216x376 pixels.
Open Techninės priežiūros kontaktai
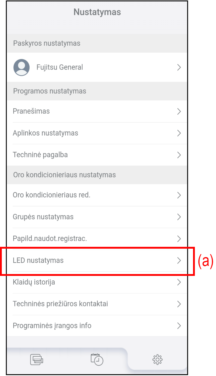point(60,304)
